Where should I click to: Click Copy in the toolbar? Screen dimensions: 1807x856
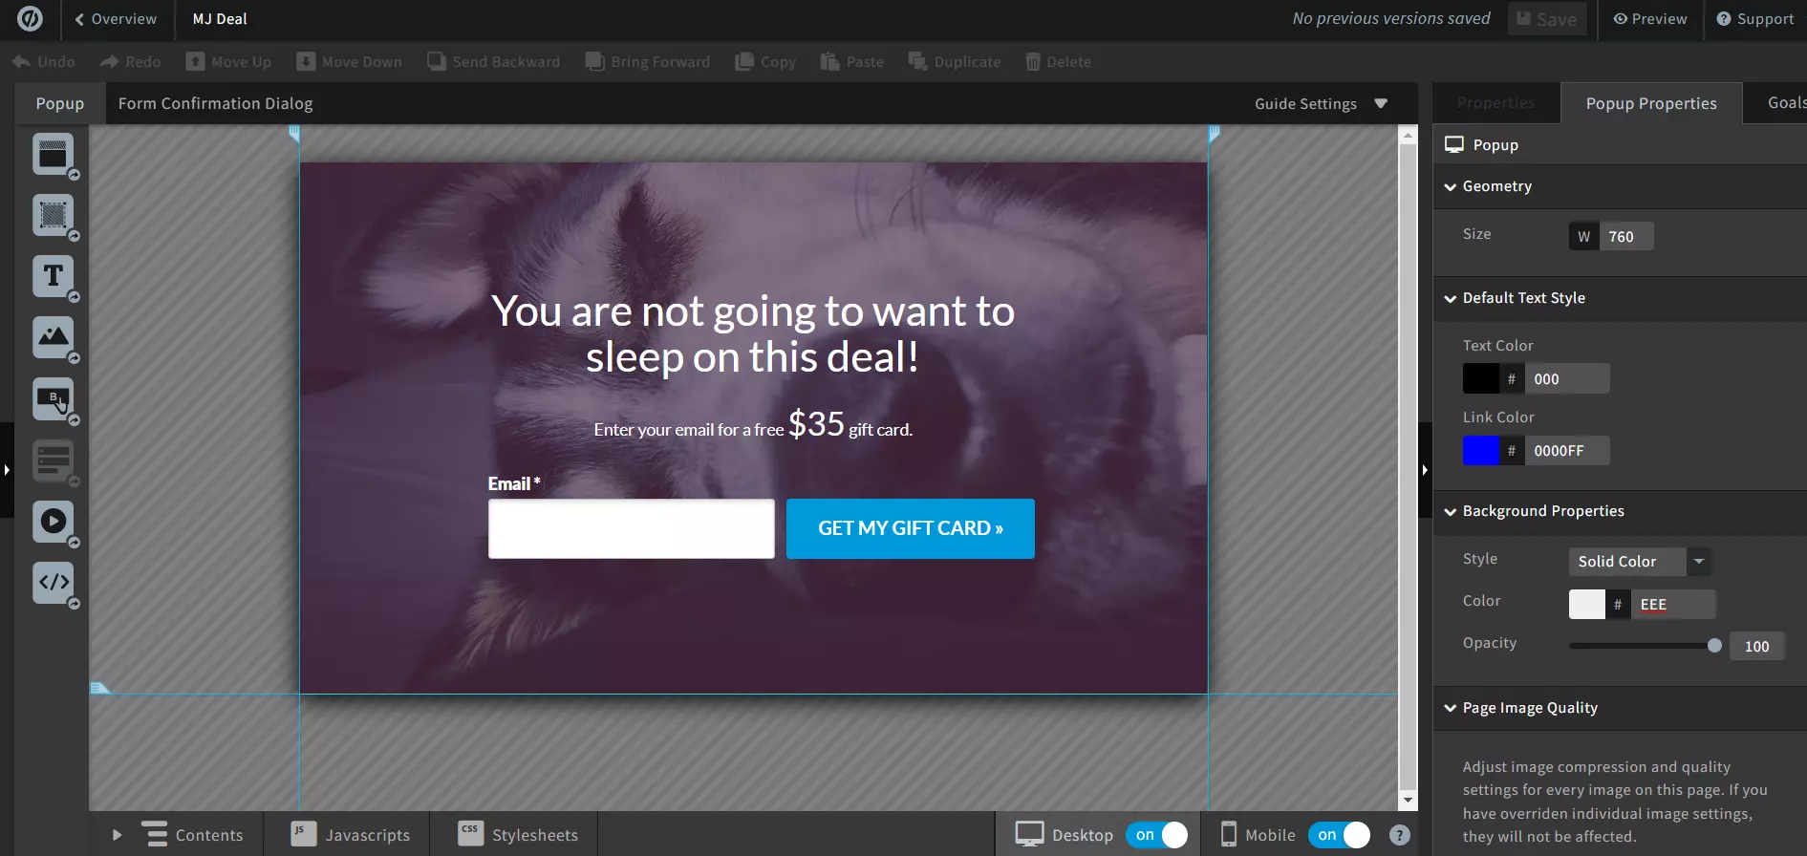pyautogui.click(x=765, y=62)
